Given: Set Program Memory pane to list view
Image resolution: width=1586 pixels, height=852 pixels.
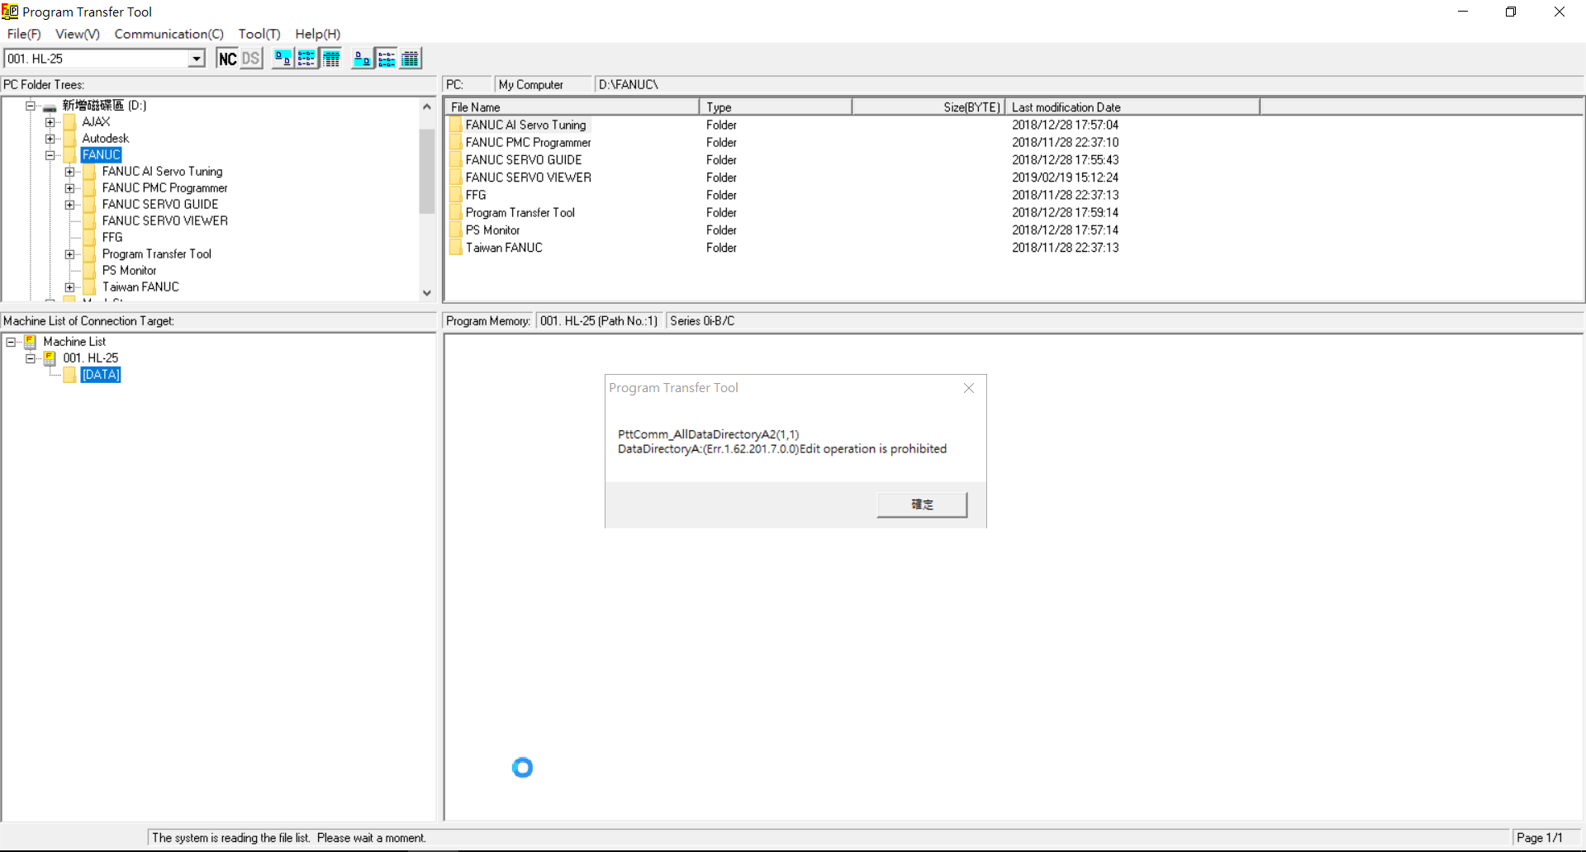Looking at the screenshot, I should pos(387,59).
